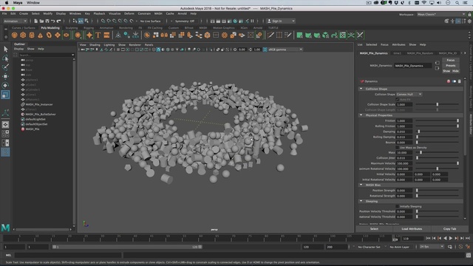The height and width of the screenshot is (266, 473).
Task: Toggle the Use Mass as Density checkbox
Action: point(398,148)
